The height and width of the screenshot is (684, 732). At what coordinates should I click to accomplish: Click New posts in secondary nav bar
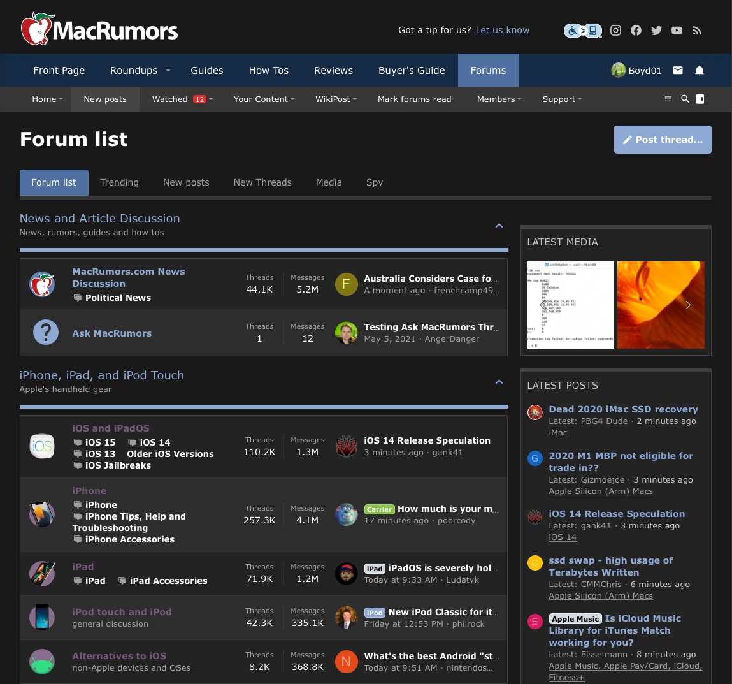105,99
